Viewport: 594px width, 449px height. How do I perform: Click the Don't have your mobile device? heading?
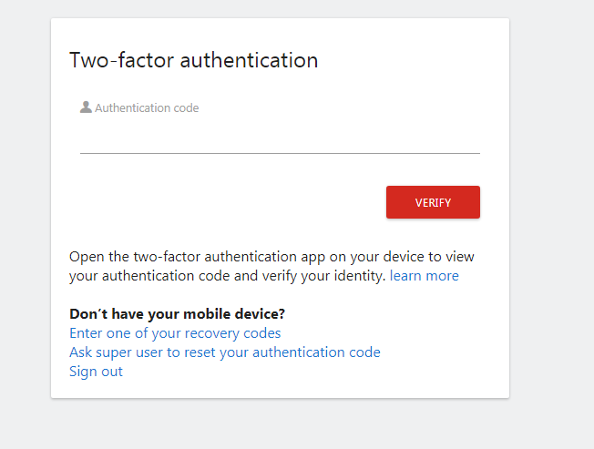[x=177, y=314]
